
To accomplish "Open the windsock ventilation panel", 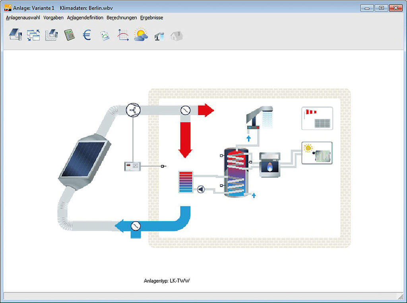I will coord(317,118).
